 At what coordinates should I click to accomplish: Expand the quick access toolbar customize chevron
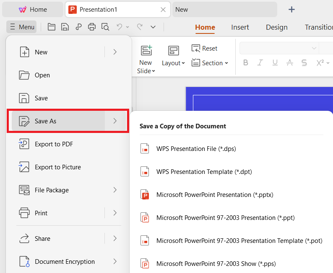point(153,27)
